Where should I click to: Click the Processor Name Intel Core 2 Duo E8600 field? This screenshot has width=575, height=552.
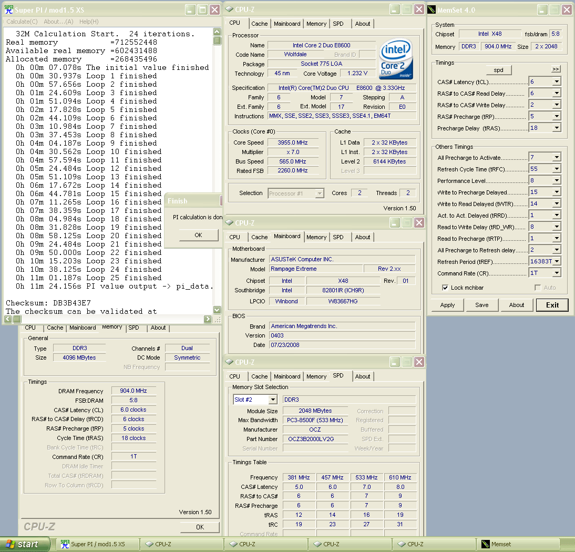click(322, 45)
